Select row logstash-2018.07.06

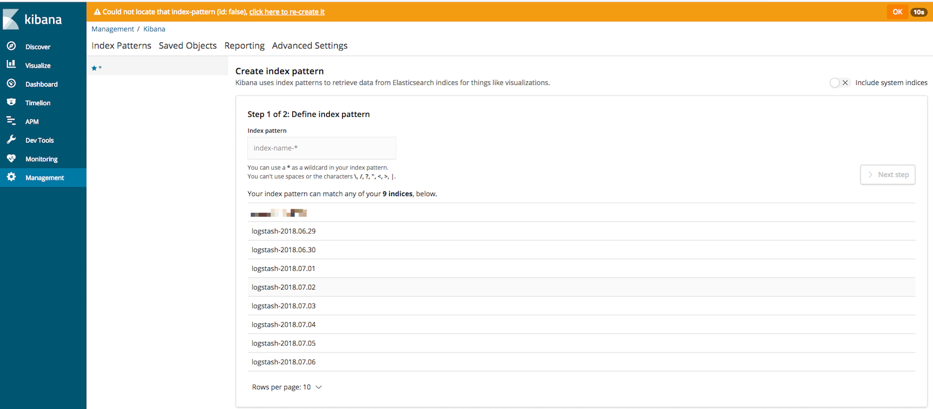(581, 362)
